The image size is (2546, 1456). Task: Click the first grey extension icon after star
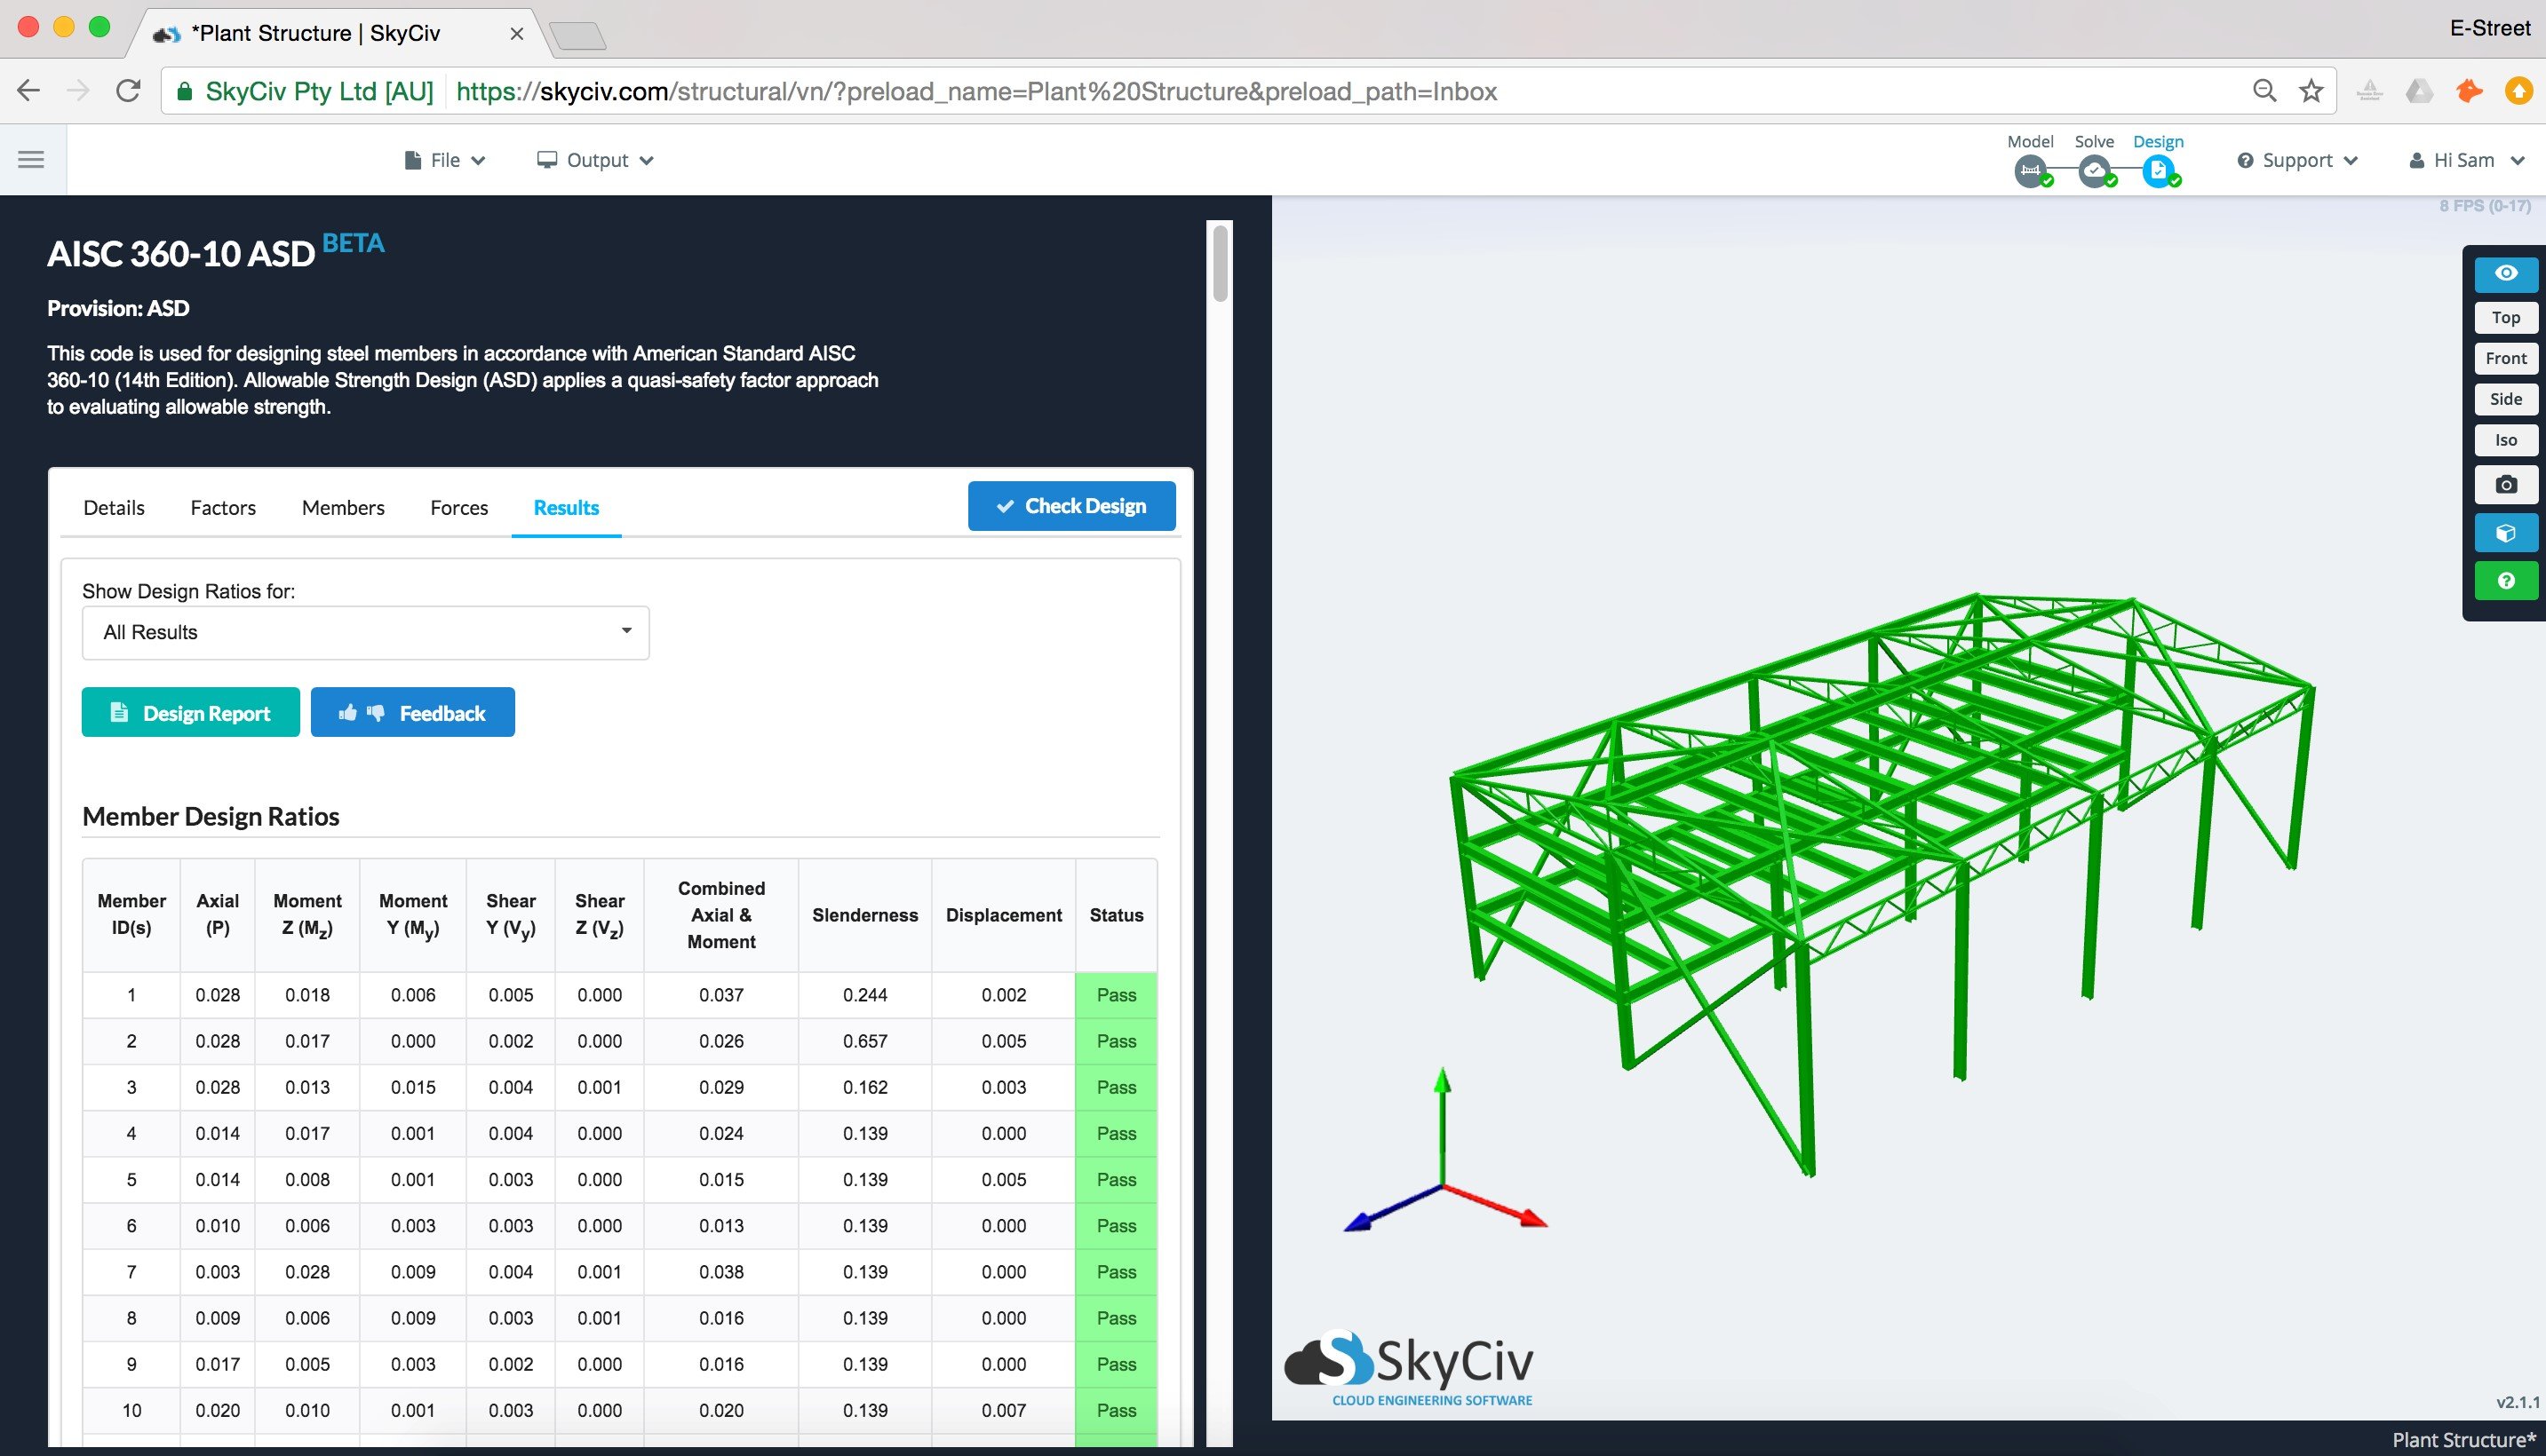point(2369,91)
